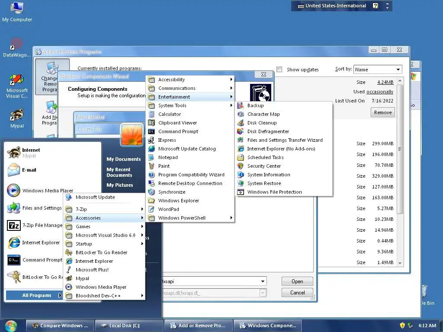Expand the Windows PowerShell submenu
The image size is (443, 332).
(x=190, y=218)
